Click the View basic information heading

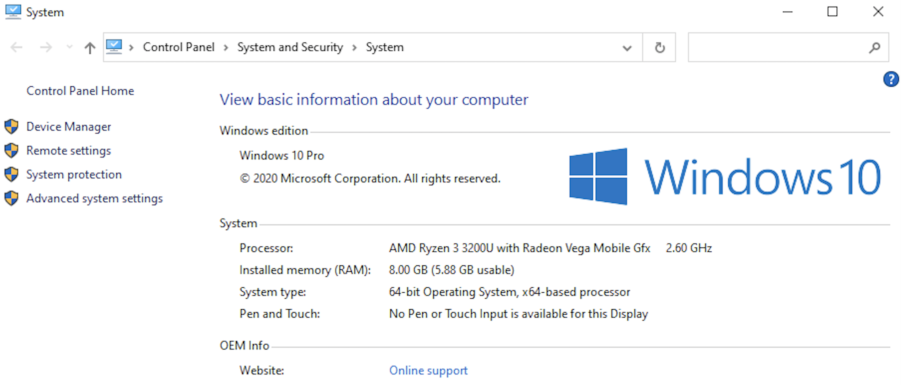pyautogui.click(x=374, y=100)
